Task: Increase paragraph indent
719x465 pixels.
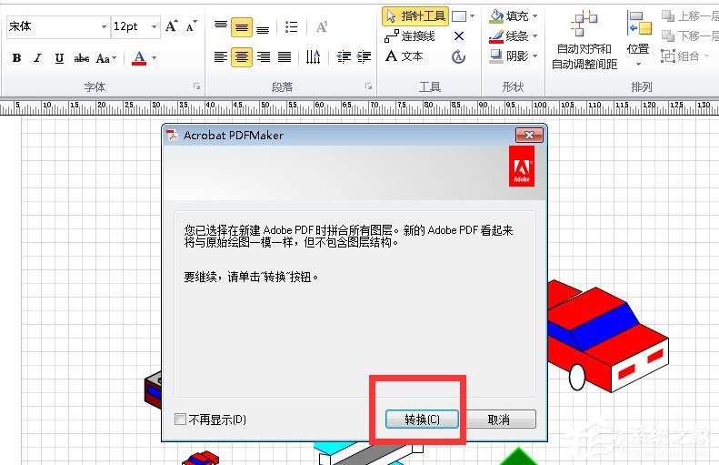Action: coord(364,57)
